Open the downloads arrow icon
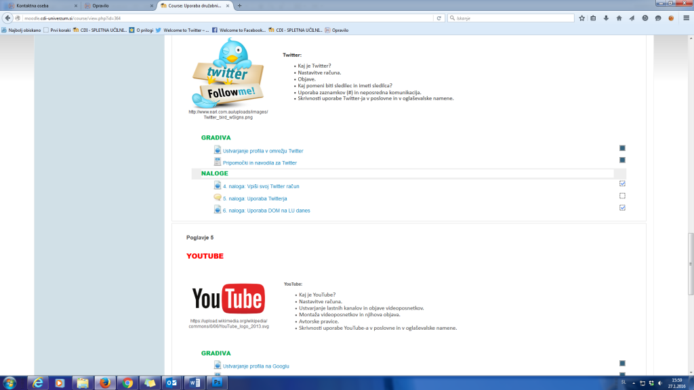The width and height of the screenshot is (694, 390). [x=607, y=18]
